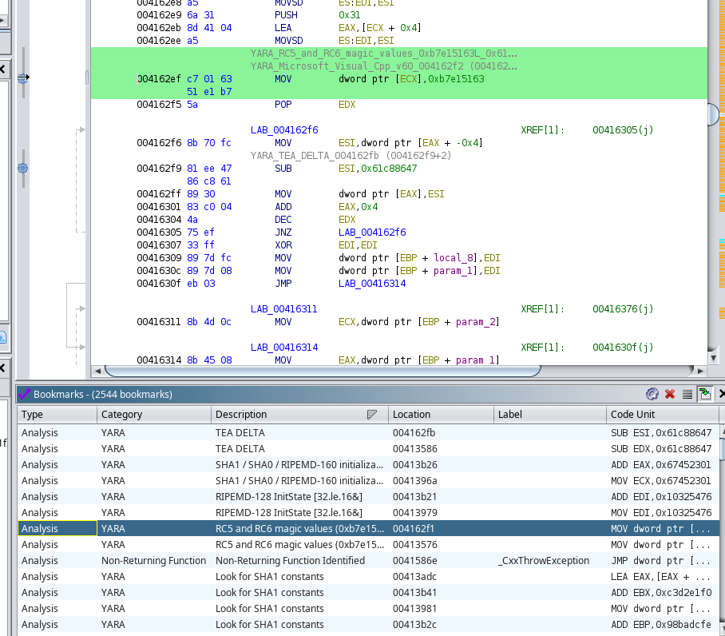Select RC5 RC6 bookmark at 00413576
This screenshot has width=725, height=636.
368,544
